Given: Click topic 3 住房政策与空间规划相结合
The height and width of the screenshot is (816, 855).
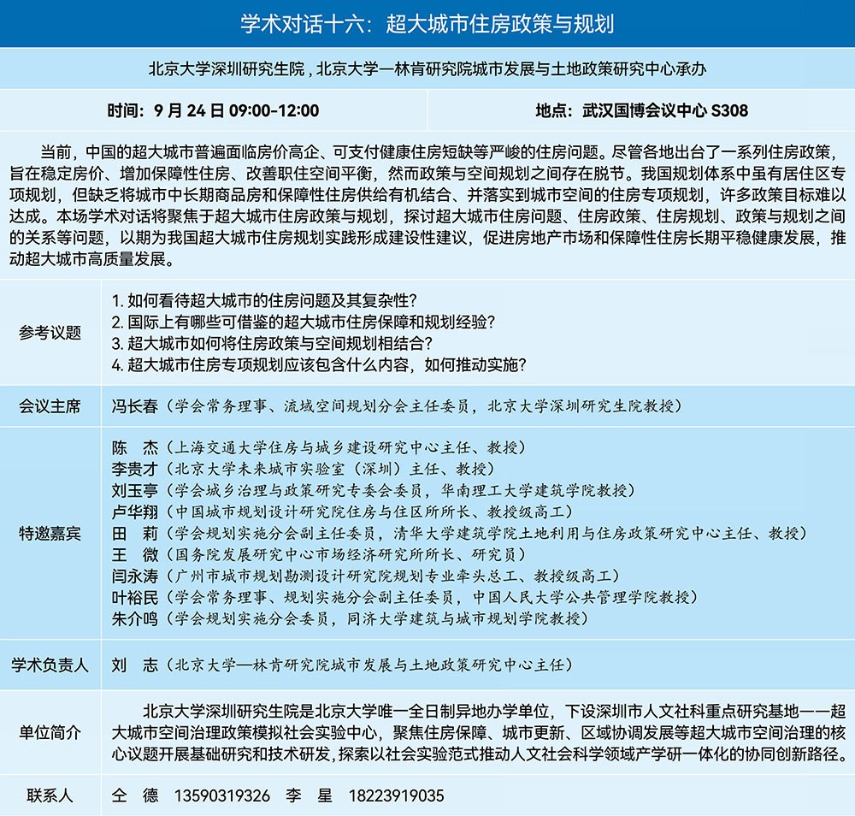Looking at the screenshot, I should (x=272, y=343).
